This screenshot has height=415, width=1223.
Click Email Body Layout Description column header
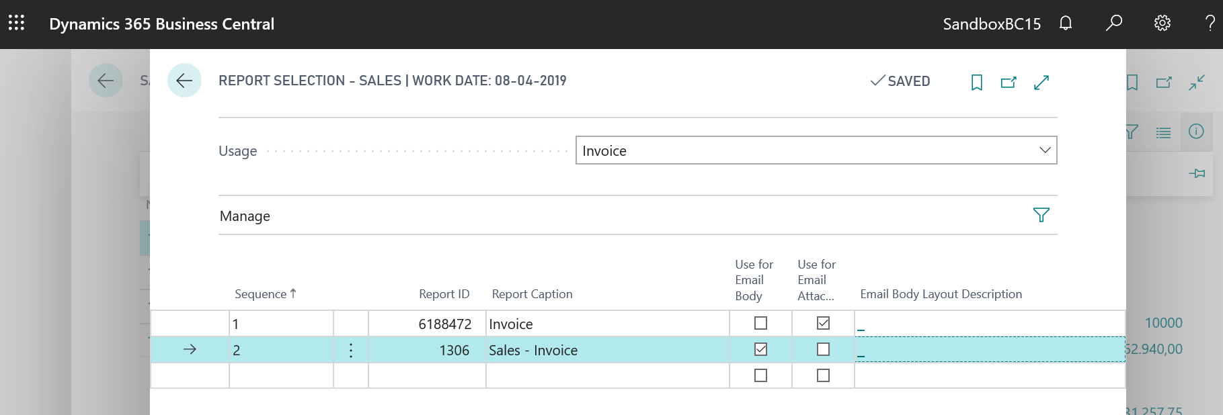tap(941, 293)
